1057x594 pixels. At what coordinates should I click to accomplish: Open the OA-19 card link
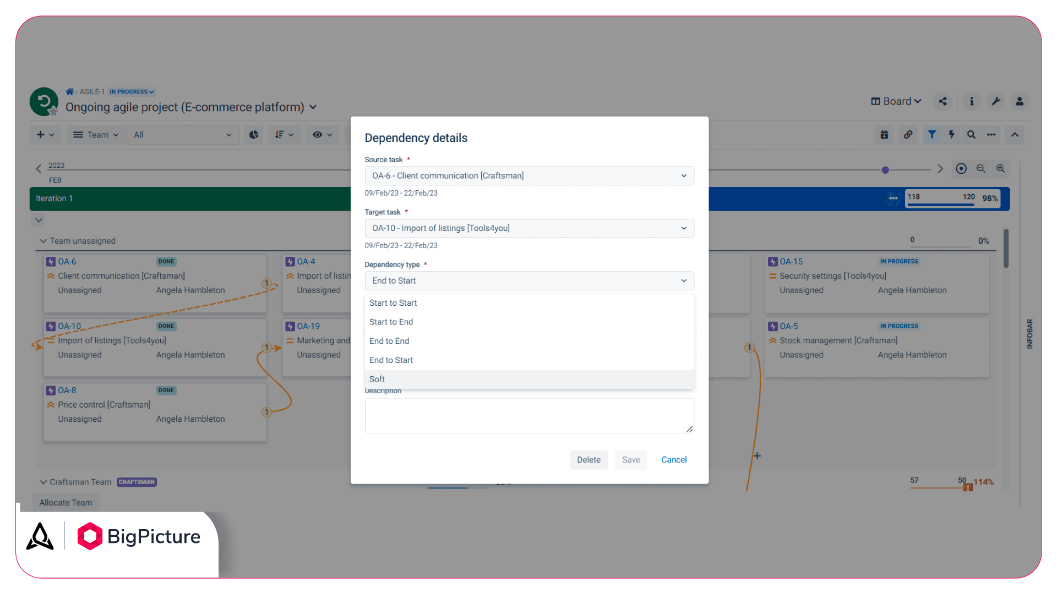(308, 326)
